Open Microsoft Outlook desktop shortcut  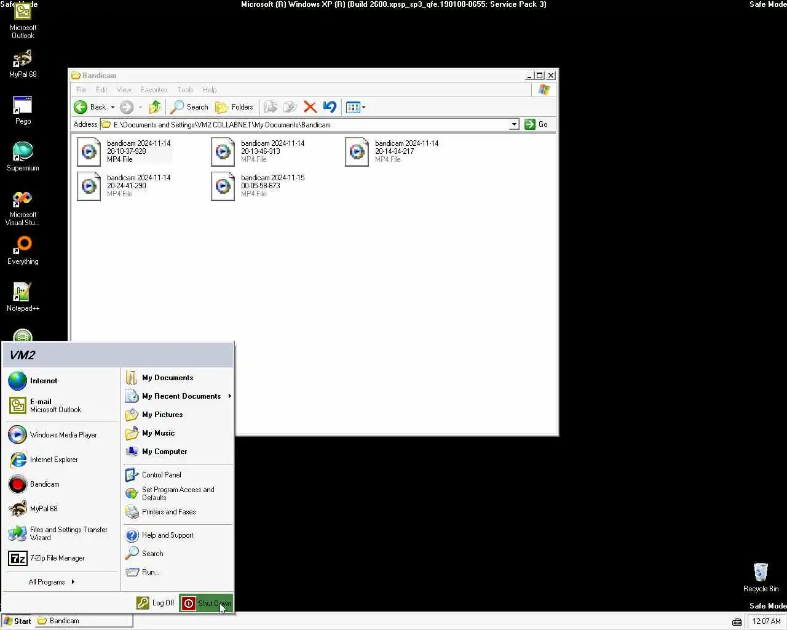(23, 20)
